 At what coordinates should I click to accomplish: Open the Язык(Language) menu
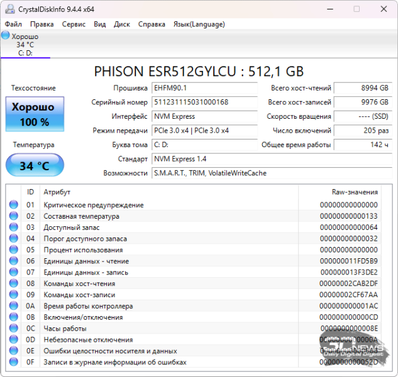pos(199,25)
